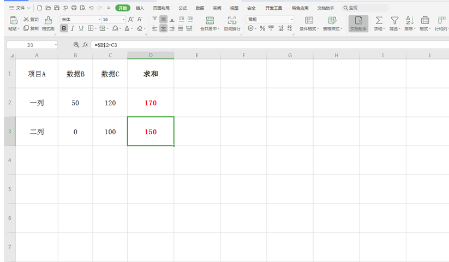Switch to the Data (数据) tab
Screen dimensions: 449x262
(200, 8)
